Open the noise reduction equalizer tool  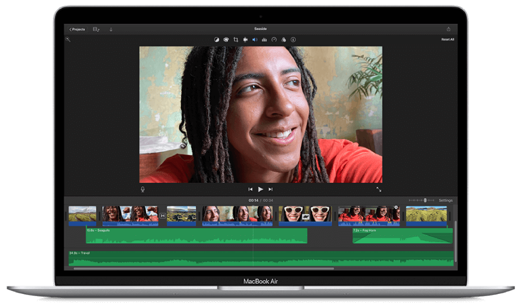[x=264, y=40]
